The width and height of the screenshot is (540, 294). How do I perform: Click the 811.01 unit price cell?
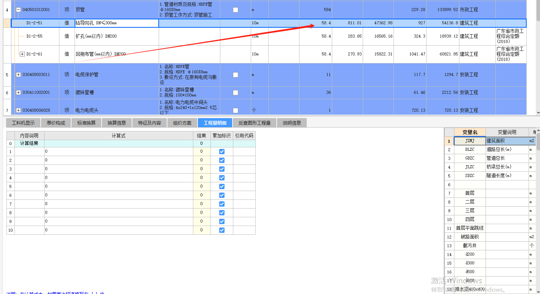(x=347, y=23)
